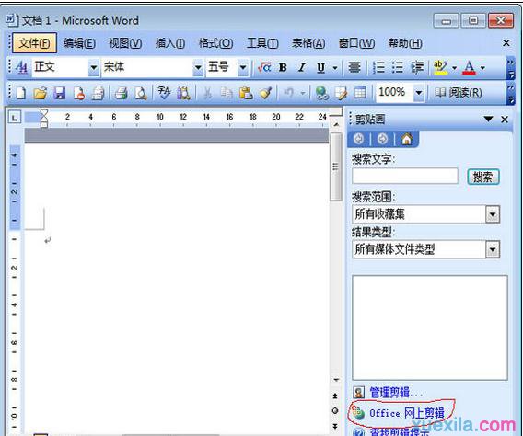Open 插入(I) menu

(170, 43)
